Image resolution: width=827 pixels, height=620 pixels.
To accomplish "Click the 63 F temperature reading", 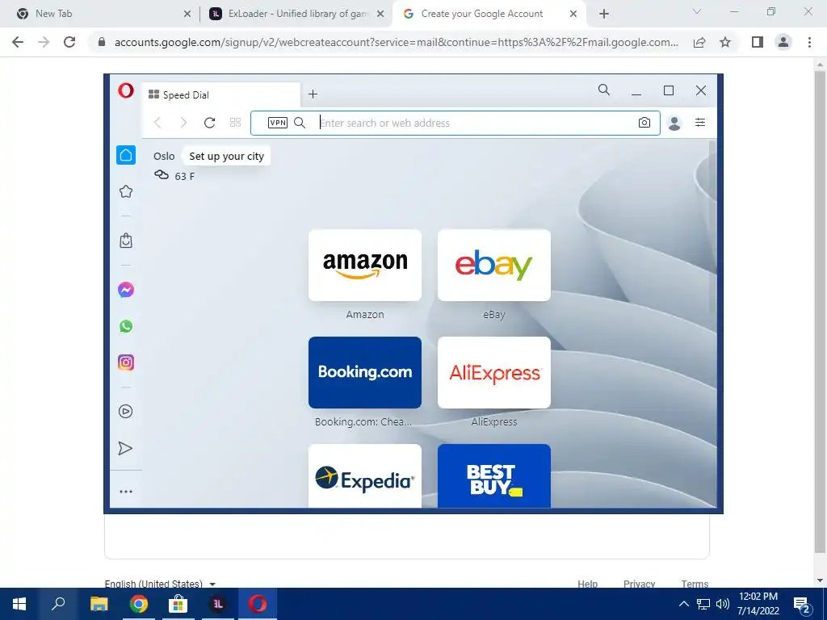I will coord(185,177).
